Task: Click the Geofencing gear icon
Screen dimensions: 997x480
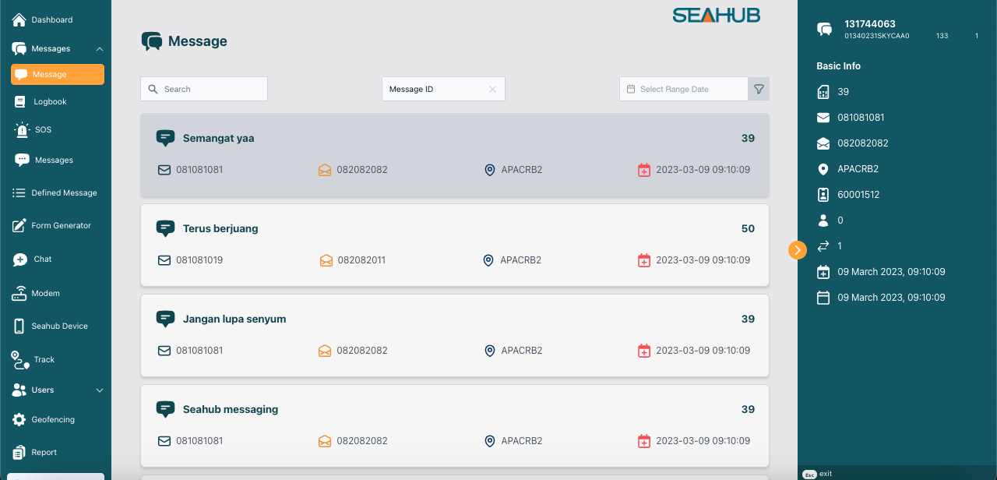Action: click(19, 420)
